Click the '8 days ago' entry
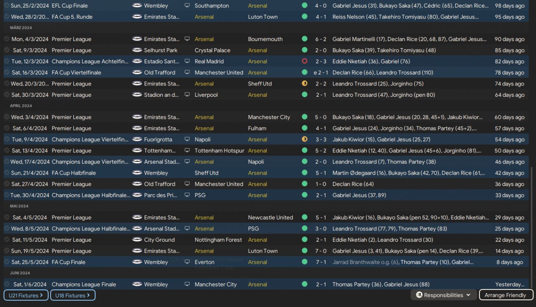Image resolution: width=536 pixels, height=307 pixels. (x=510, y=262)
